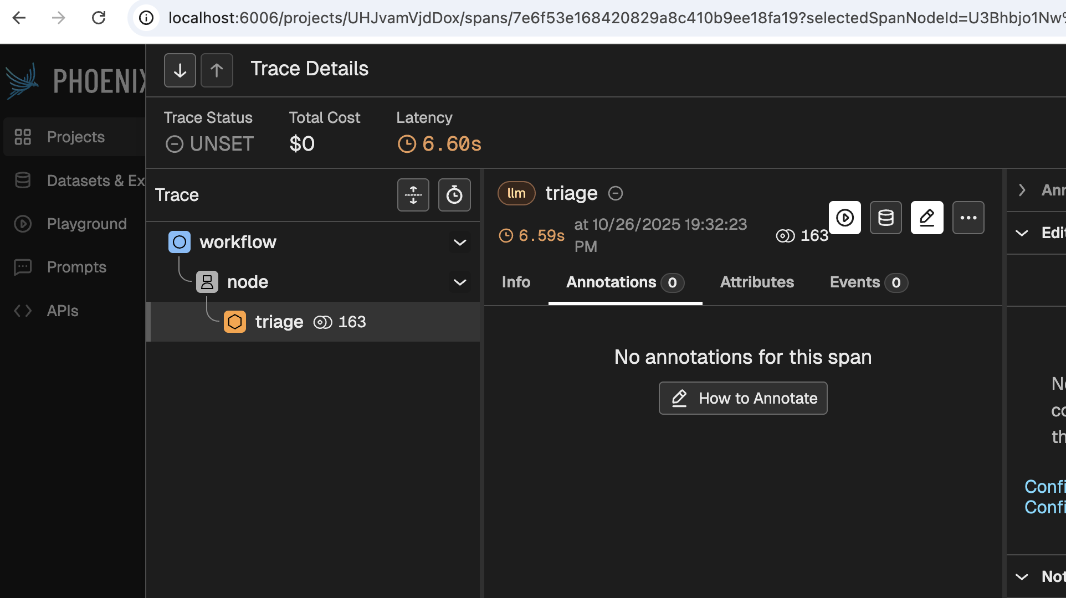The image size is (1066, 598).
Task: Open the three-dots more actions menu
Action: (x=968, y=218)
